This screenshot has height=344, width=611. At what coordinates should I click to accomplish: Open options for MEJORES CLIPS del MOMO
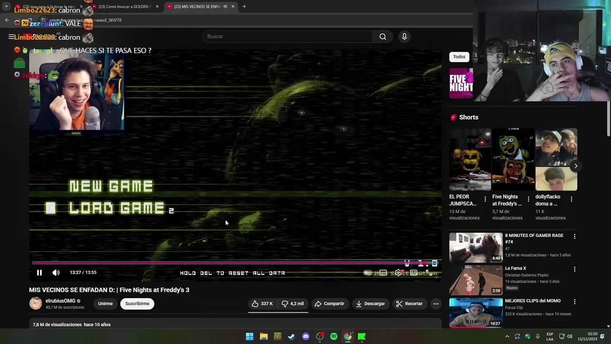point(575,302)
